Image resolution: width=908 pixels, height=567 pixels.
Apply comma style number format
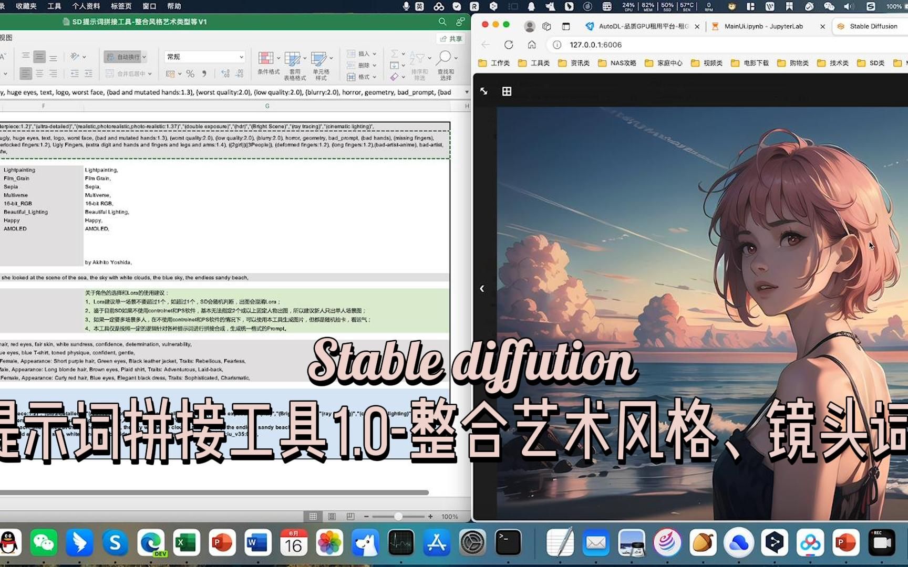point(204,73)
